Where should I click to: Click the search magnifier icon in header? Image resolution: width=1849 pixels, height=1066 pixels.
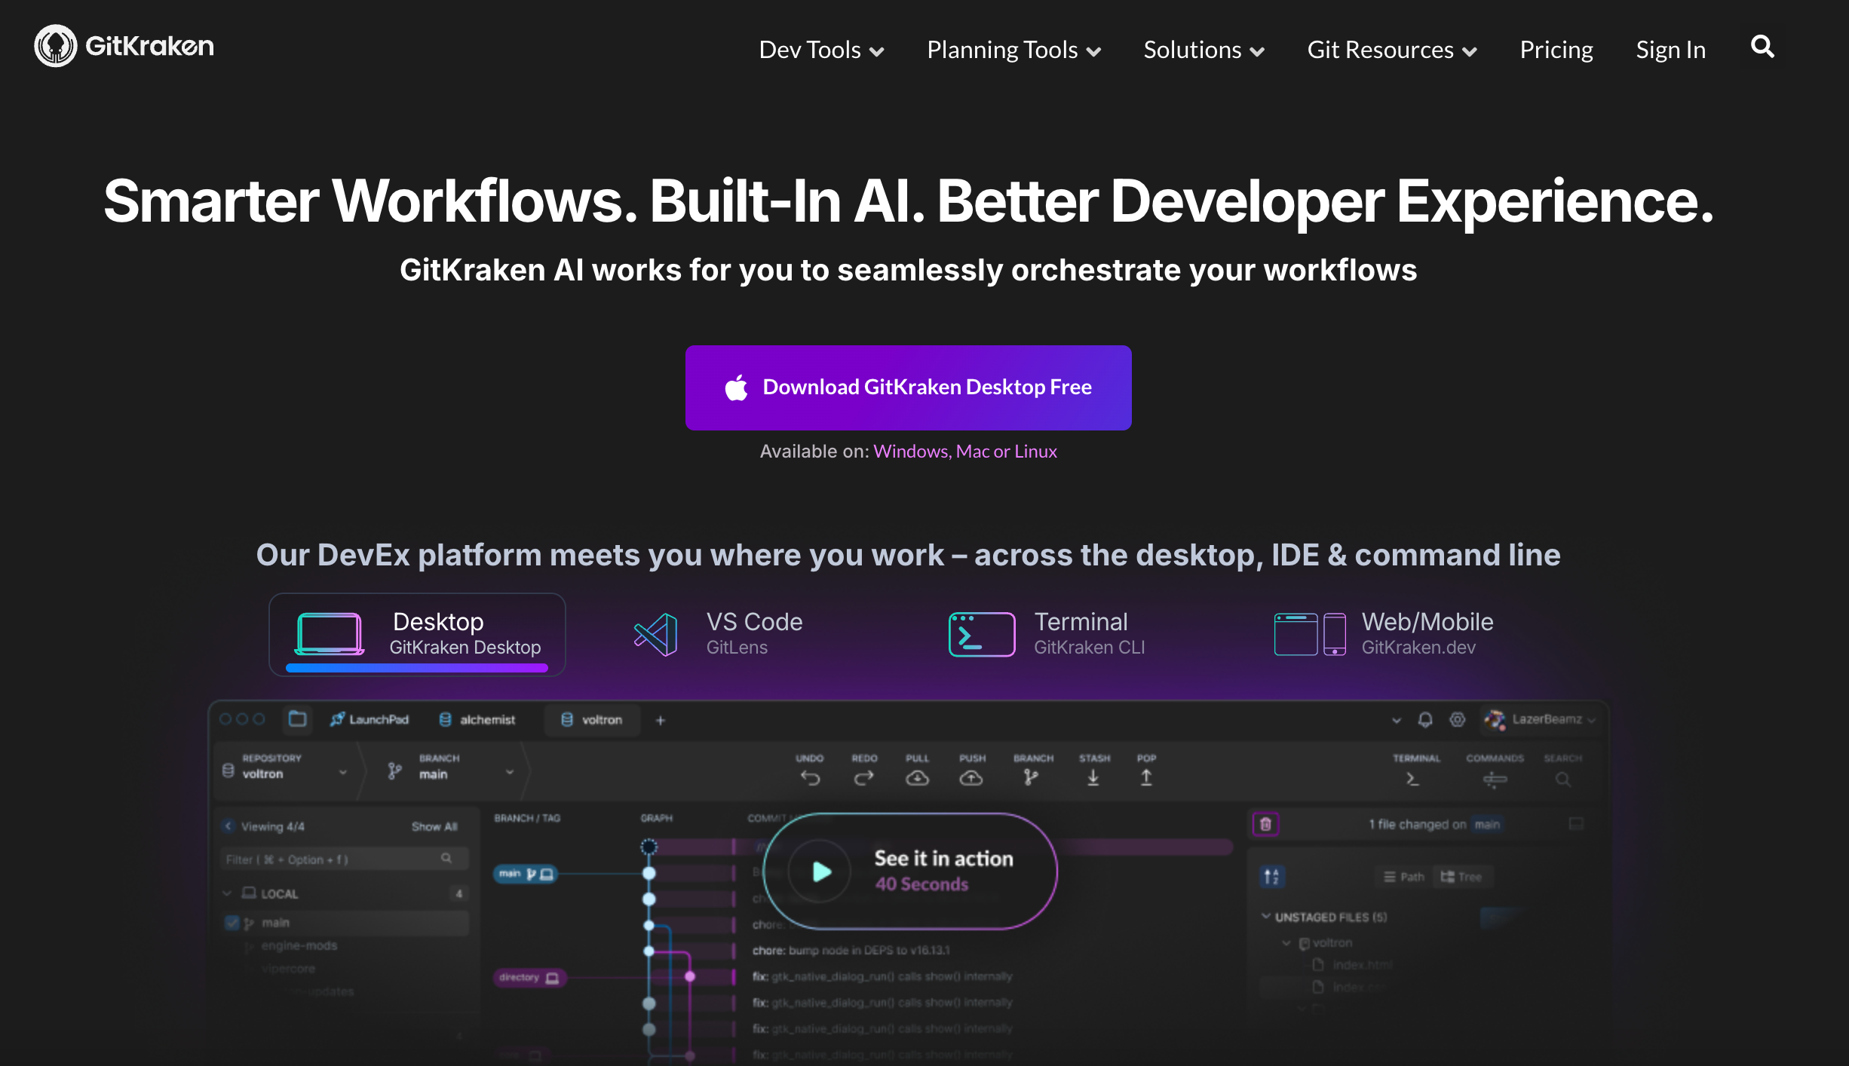click(x=1762, y=47)
